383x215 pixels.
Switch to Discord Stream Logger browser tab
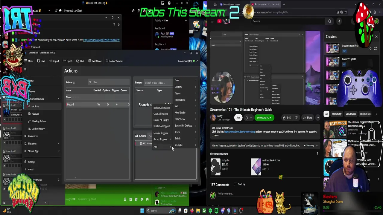pyautogui.click(x=231, y=4)
